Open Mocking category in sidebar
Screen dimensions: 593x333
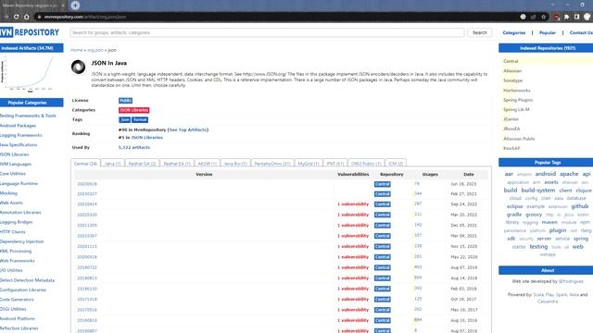click(x=8, y=193)
